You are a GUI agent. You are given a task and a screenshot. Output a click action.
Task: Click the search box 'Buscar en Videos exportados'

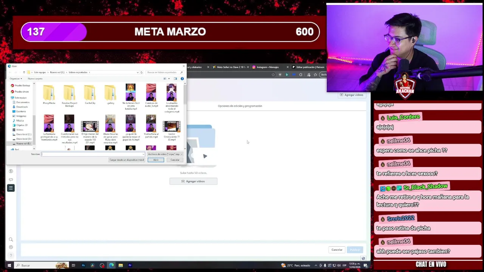[164, 72]
